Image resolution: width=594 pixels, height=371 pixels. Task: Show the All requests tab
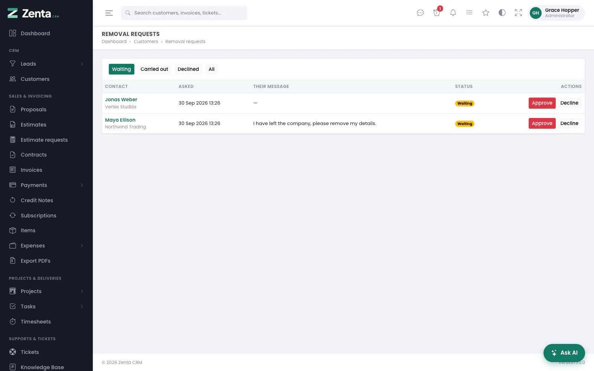[212, 69]
